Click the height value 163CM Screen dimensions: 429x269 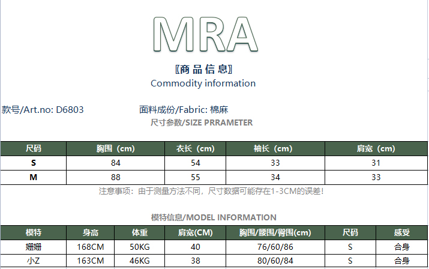pos(90,261)
